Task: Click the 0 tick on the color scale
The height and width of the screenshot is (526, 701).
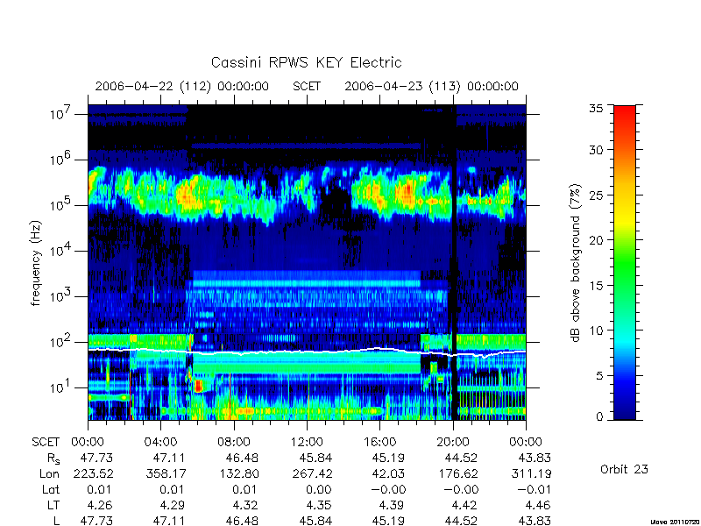Action: 599,417
